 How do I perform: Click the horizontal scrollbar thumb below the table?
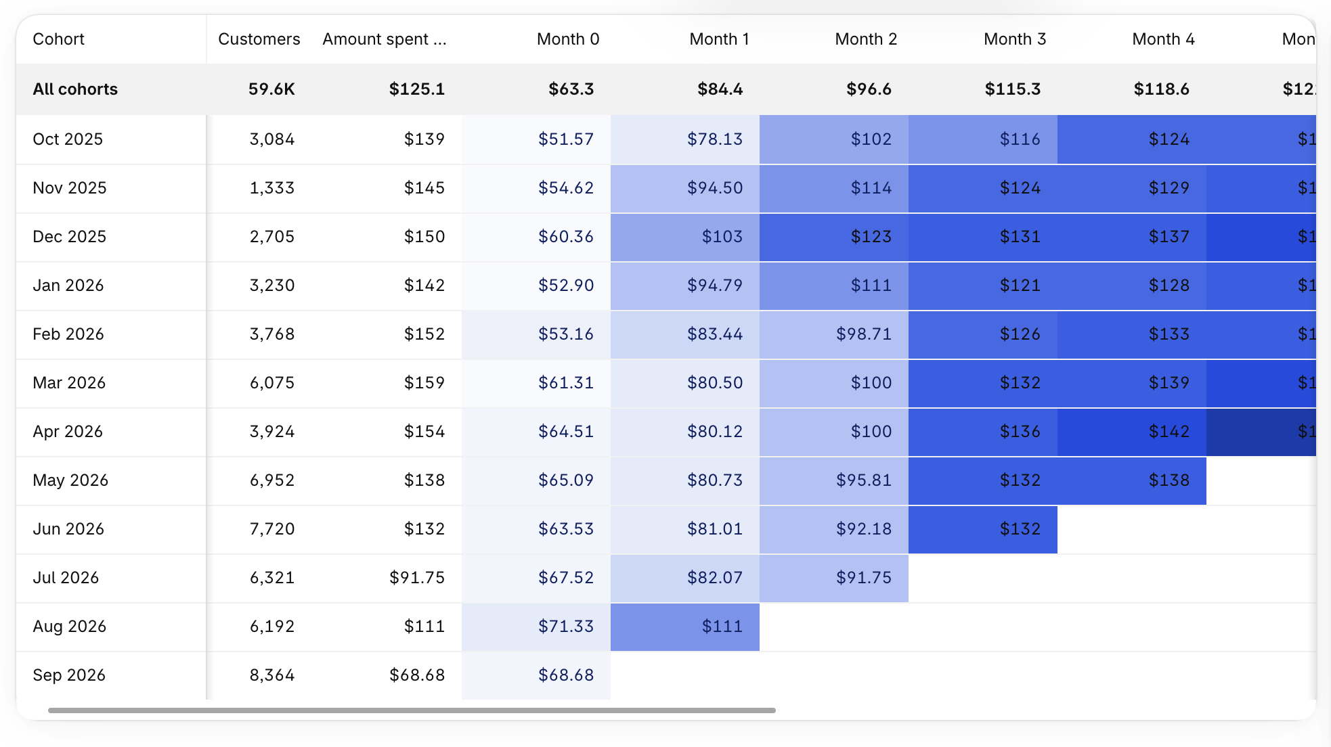pyautogui.click(x=412, y=710)
